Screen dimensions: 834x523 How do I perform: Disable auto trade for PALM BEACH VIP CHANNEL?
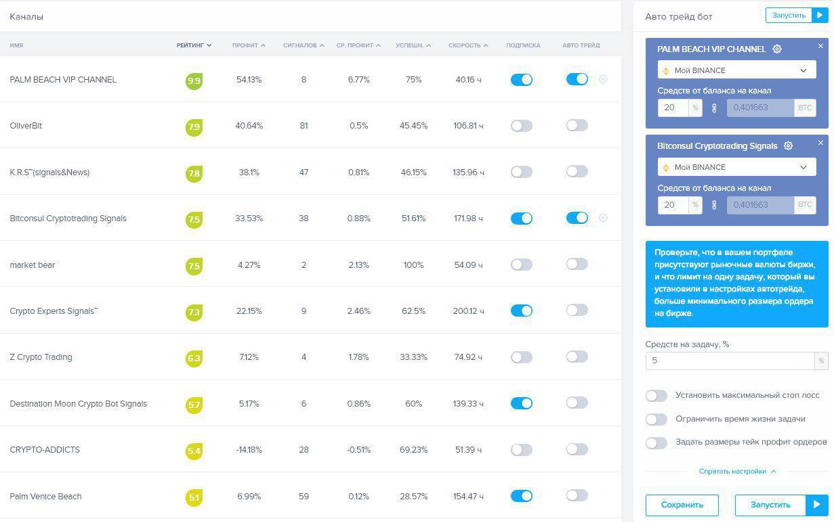click(577, 79)
